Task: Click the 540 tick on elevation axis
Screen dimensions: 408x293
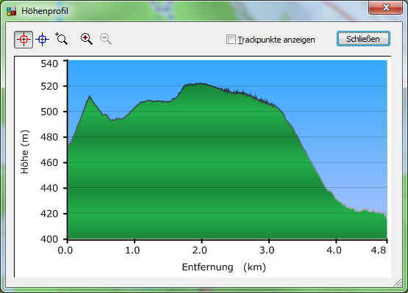Action: click(49, 63)
